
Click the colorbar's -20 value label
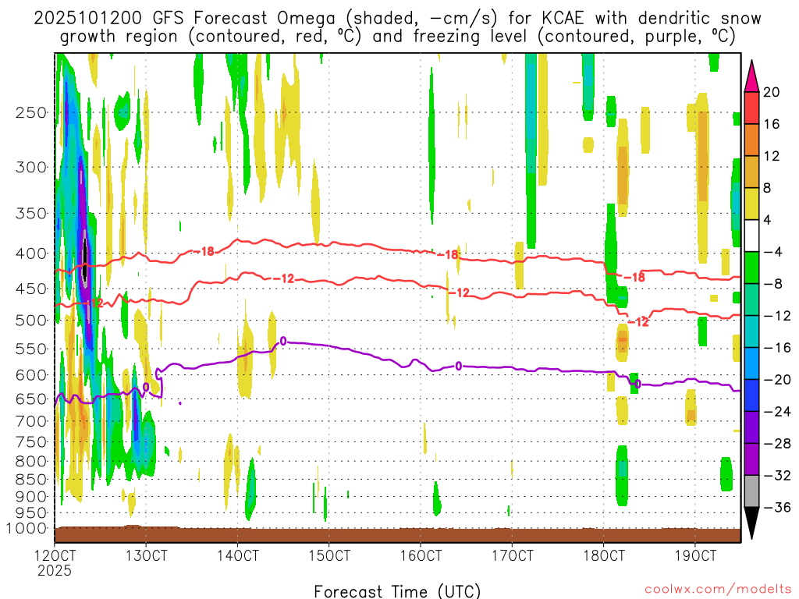(x=777, y=380)
